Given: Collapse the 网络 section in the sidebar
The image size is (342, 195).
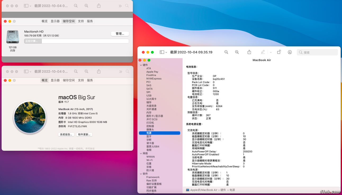Looking at the screenshot, I should [x=141, y=153].
